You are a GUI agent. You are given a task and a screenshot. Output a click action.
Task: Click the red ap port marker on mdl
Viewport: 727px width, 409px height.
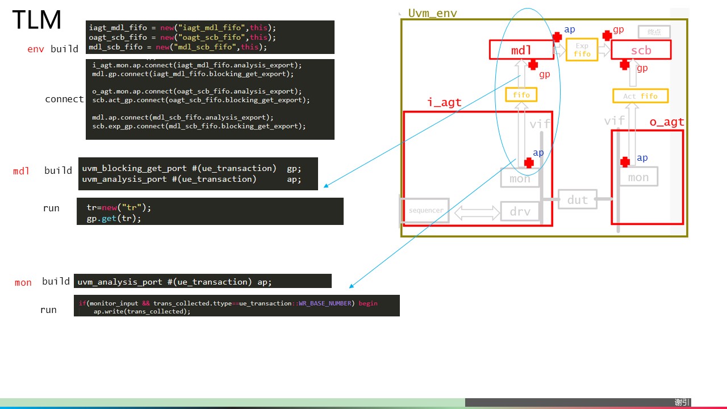pyautogui.click(x=557, y=37)
